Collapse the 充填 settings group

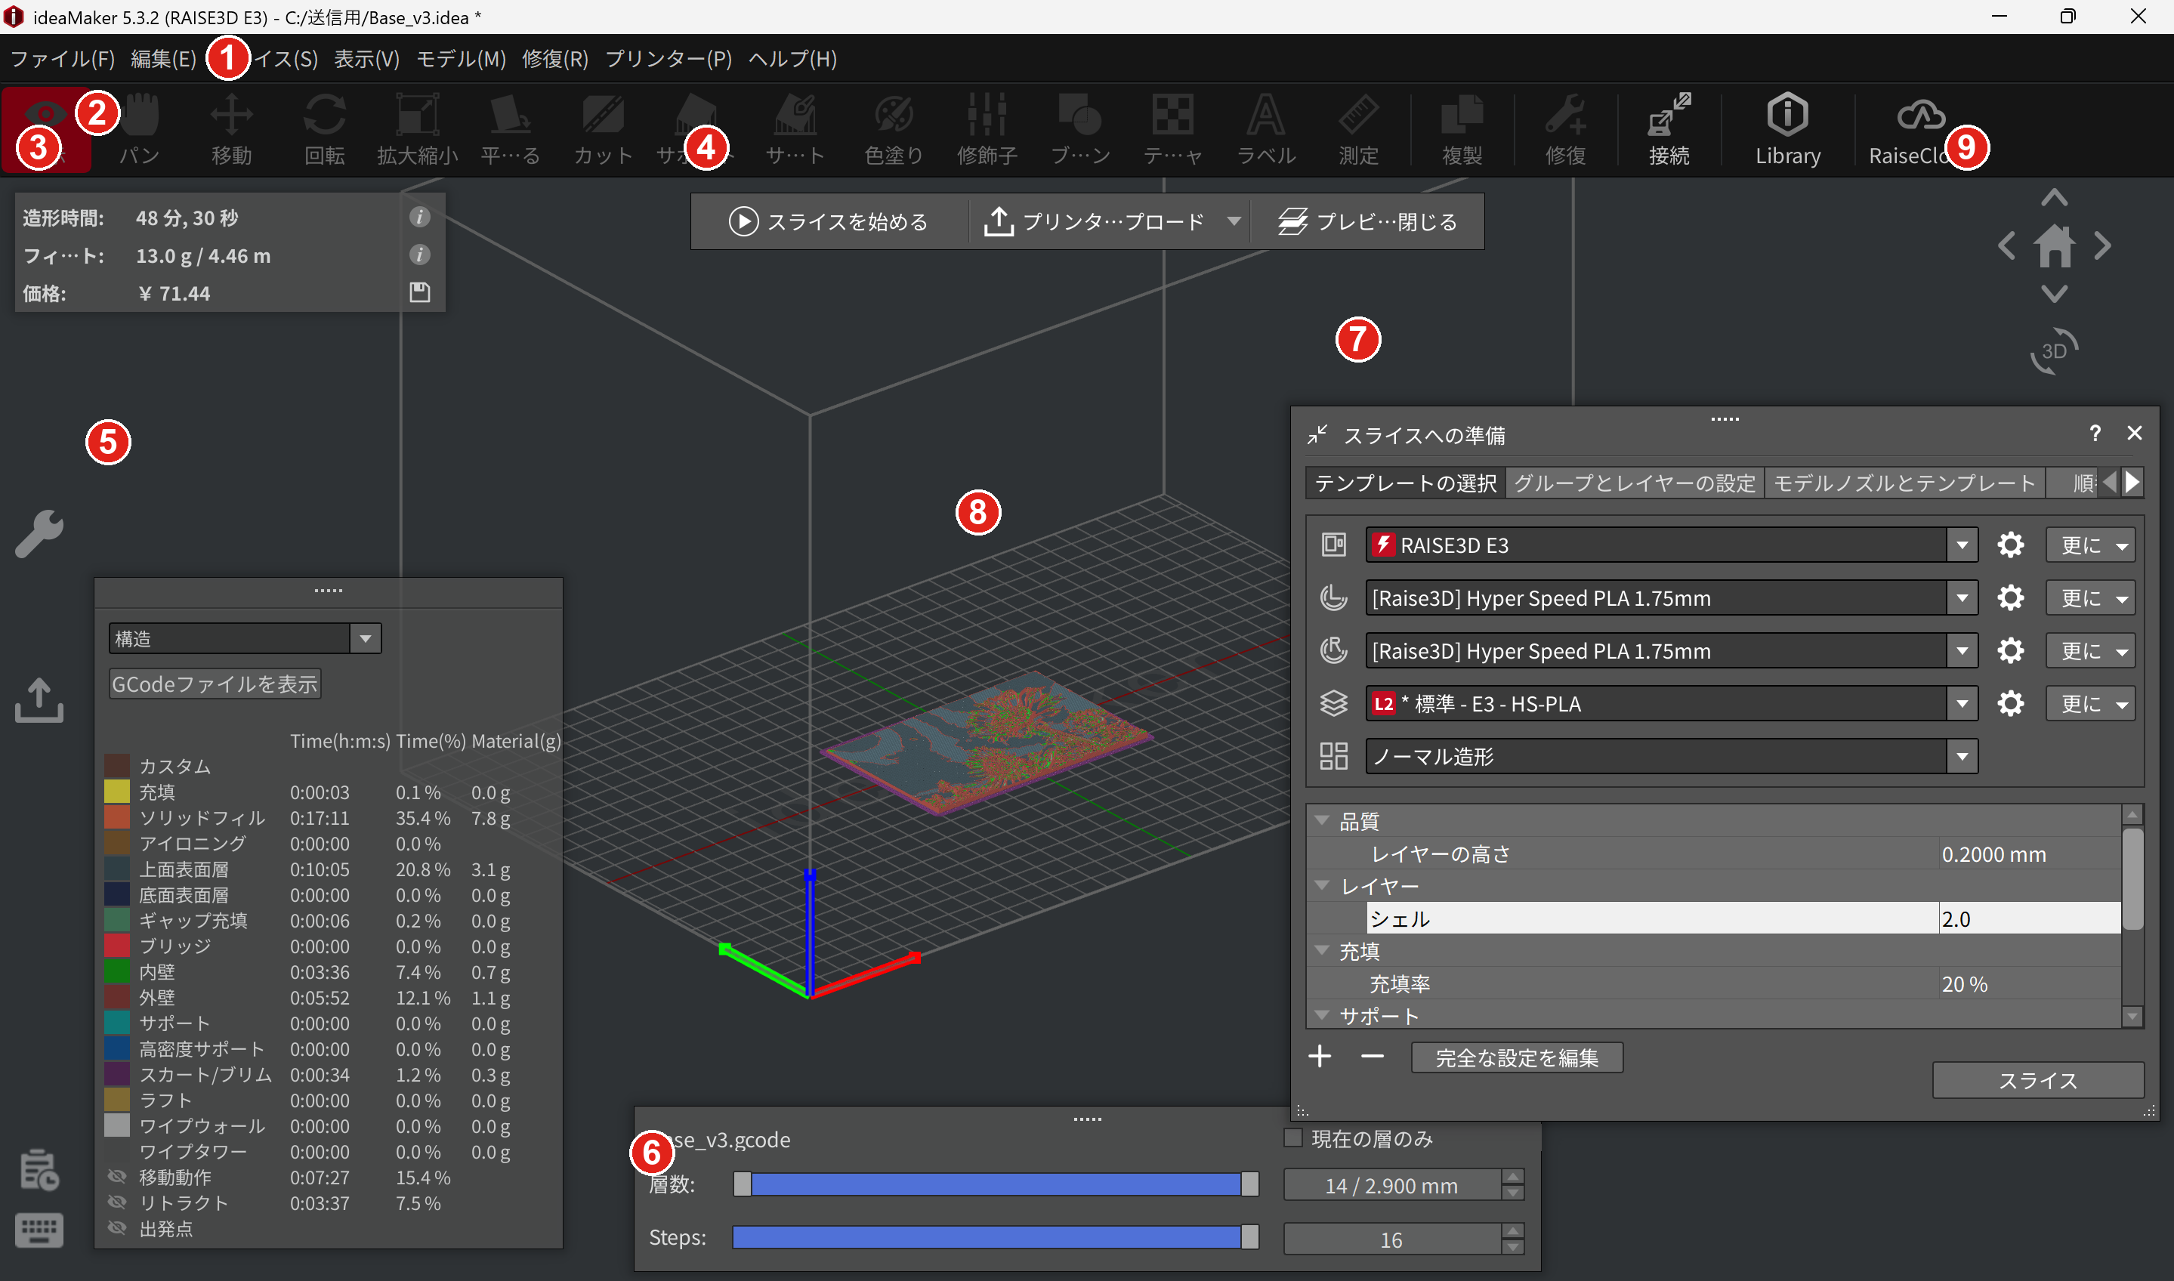pos(1321,949)
